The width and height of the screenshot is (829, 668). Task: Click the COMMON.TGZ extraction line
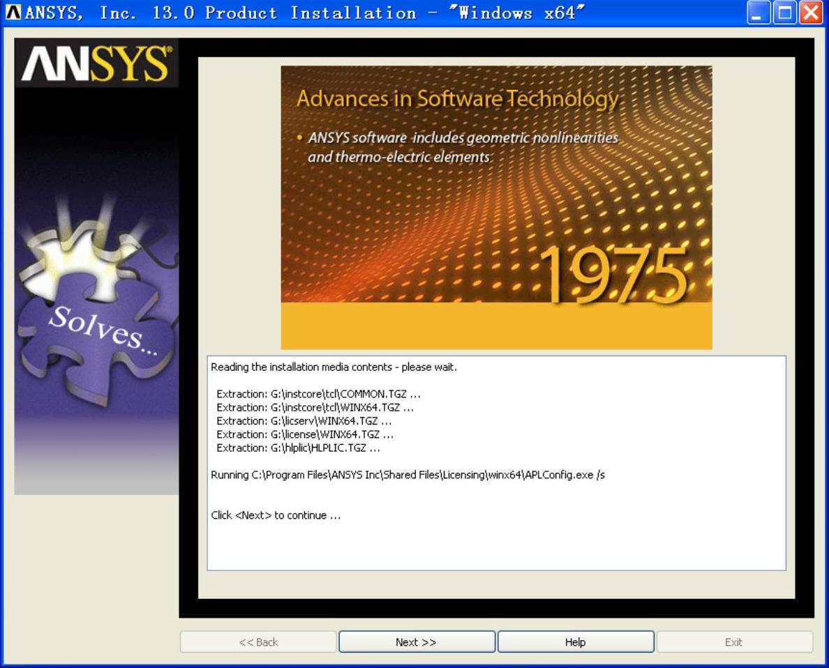click(x=318, y=394)
